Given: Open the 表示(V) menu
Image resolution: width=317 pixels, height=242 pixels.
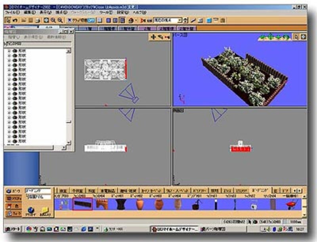Looking at the screenshot, I should pos(45,12).
